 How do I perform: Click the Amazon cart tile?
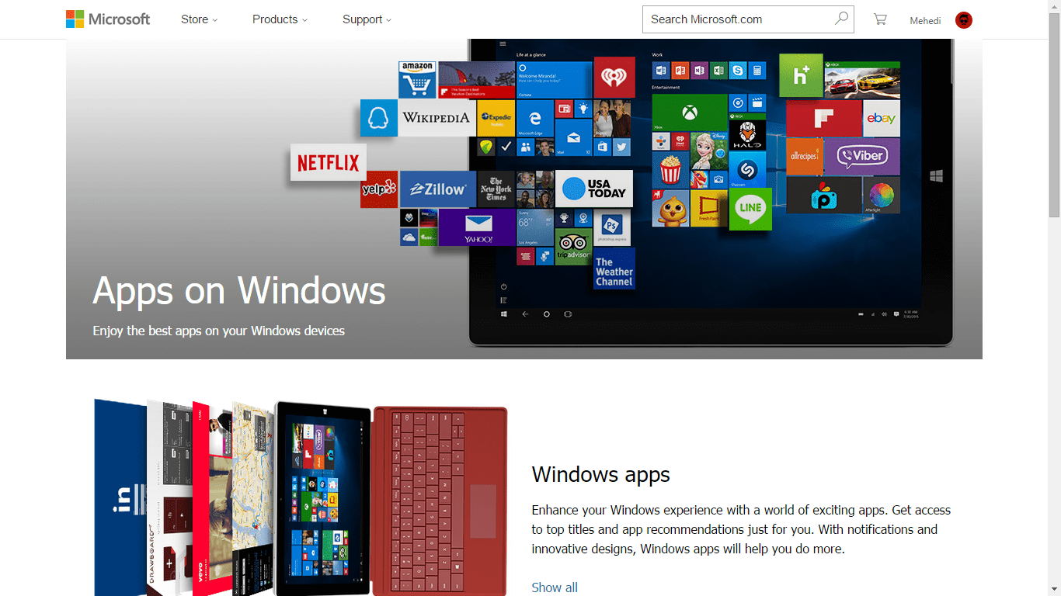[x=417, y=80]
